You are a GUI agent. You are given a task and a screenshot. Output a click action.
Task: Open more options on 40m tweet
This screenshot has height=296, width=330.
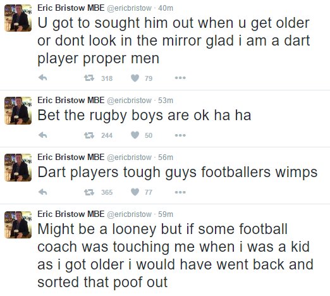(x=180, y=78)
